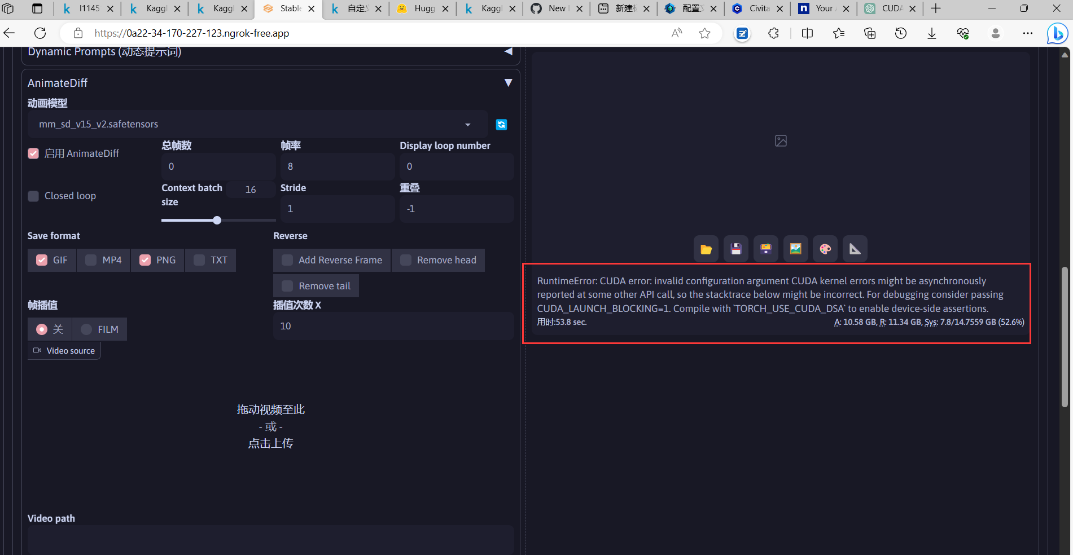Click the 插值次数 X input field
The height and width of the screenshot is (555, 1073).
pyautogui.click(x=392, y=325)
